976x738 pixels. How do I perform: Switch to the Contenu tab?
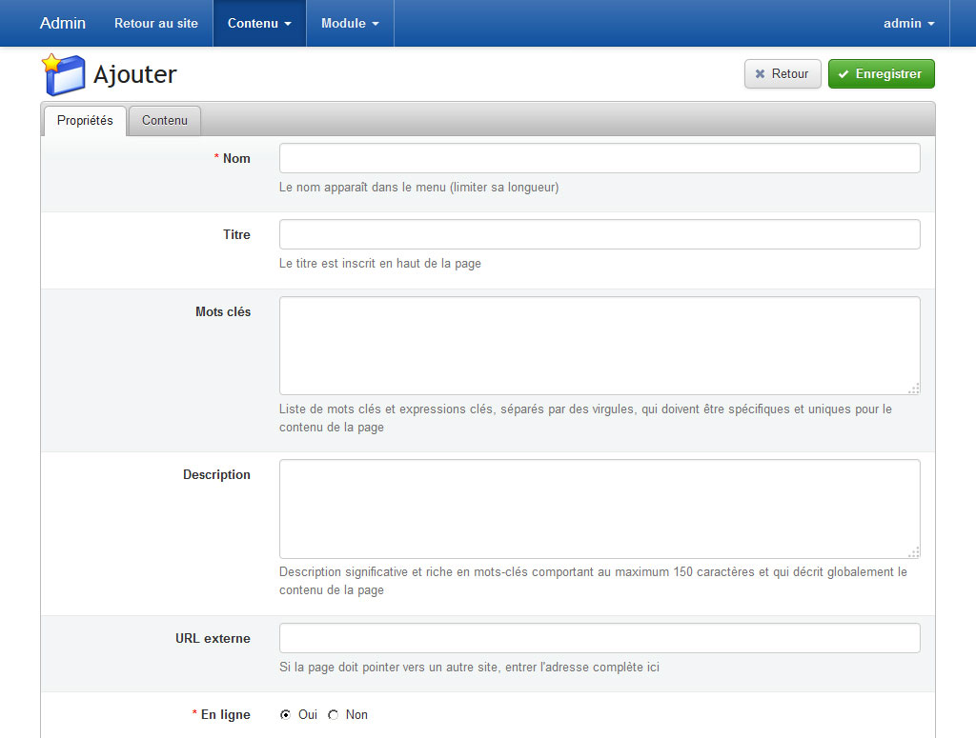(165, 121)
